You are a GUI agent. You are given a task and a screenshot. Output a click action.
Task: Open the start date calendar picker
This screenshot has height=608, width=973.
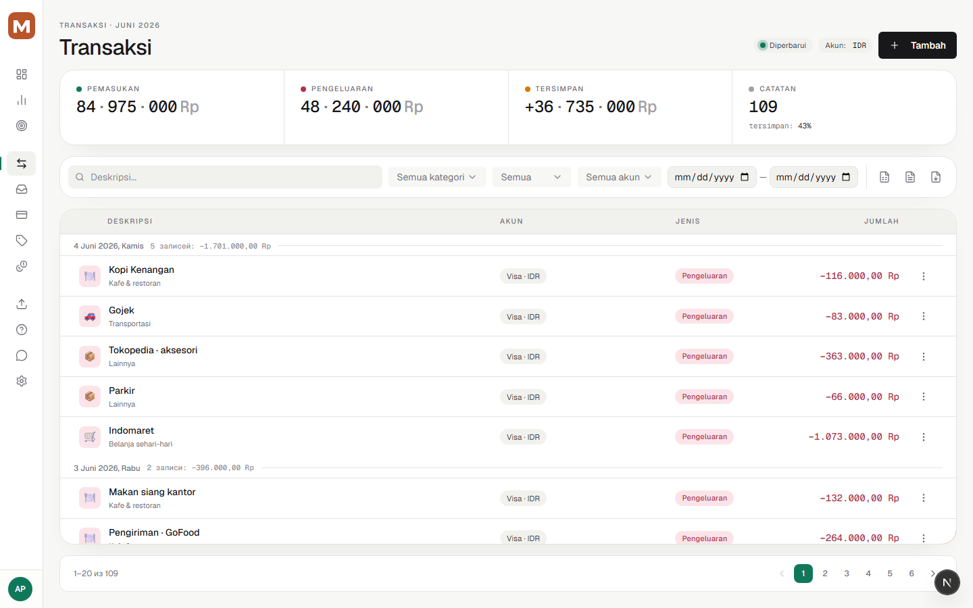745,177
